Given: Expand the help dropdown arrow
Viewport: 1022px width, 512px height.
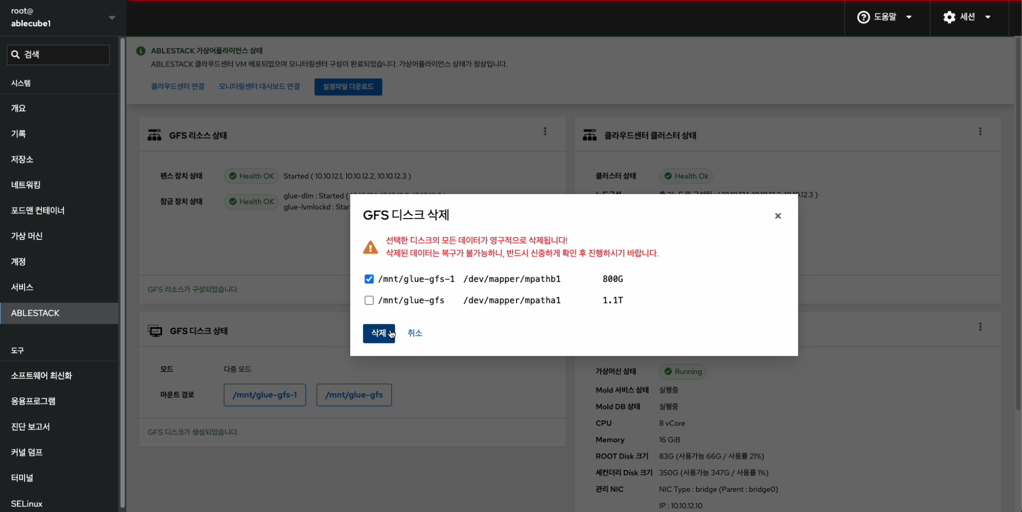Looking at the screenshot, I should coord(909,17).
